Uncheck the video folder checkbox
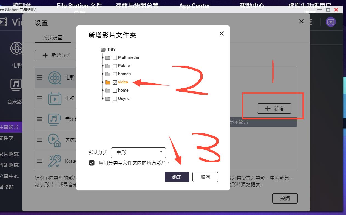Image resolution: width=346 pixels, height=215 pixels. pyautogui.click(x=115, y=82)
